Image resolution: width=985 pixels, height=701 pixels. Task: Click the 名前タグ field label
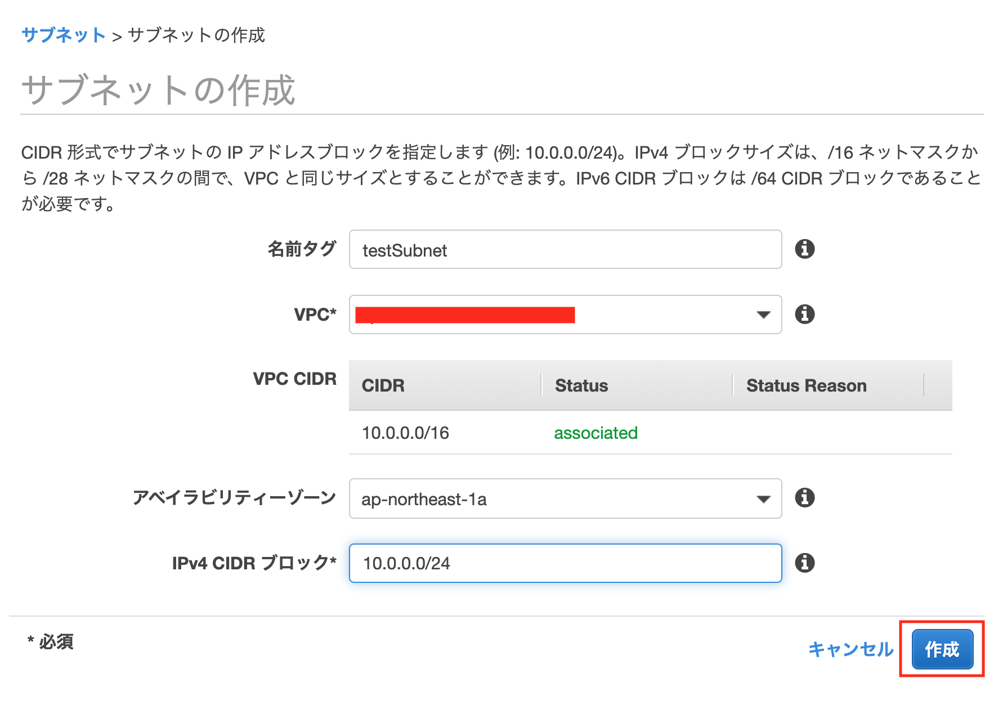(302, 249)
